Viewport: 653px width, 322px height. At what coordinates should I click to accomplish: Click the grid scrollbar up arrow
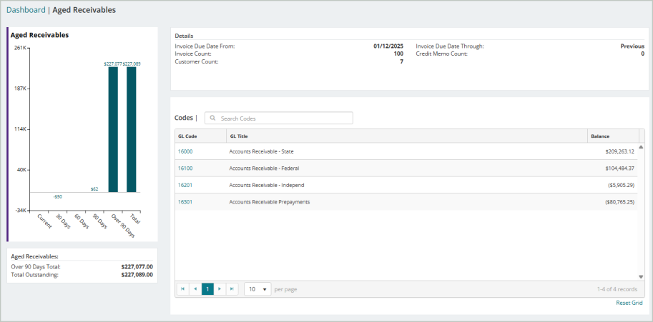pyautogui.click(x=641, y=147)
